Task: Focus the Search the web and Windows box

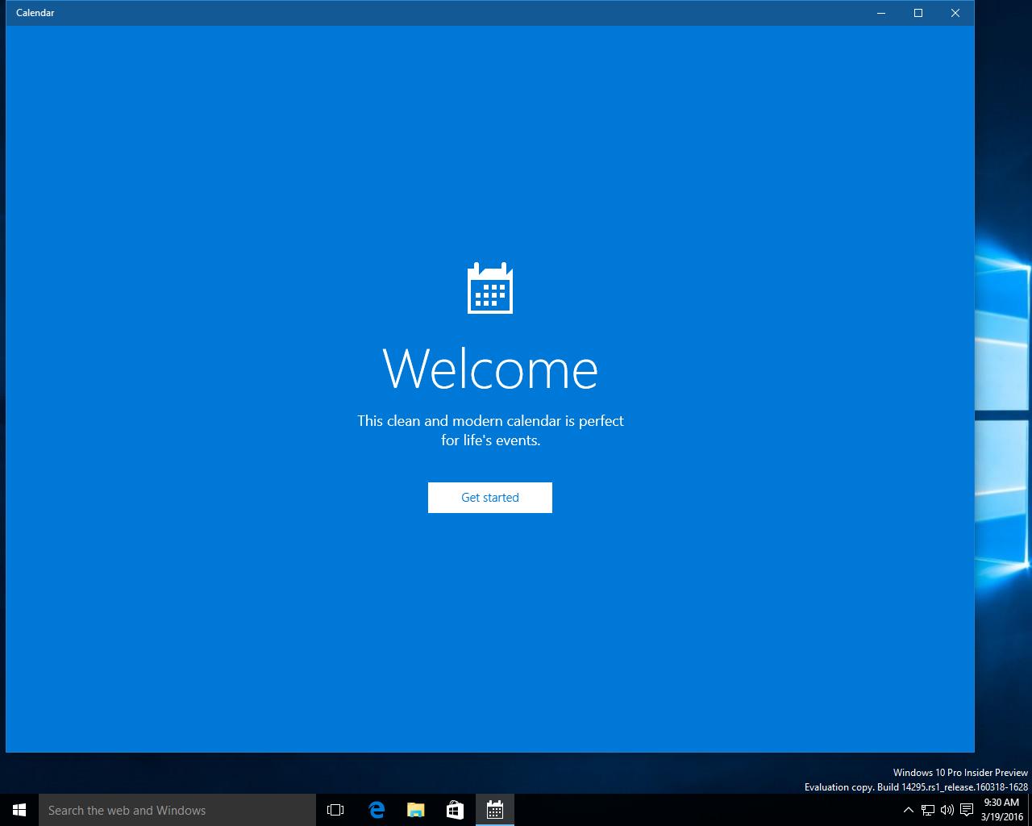Action: pos(177,810)
